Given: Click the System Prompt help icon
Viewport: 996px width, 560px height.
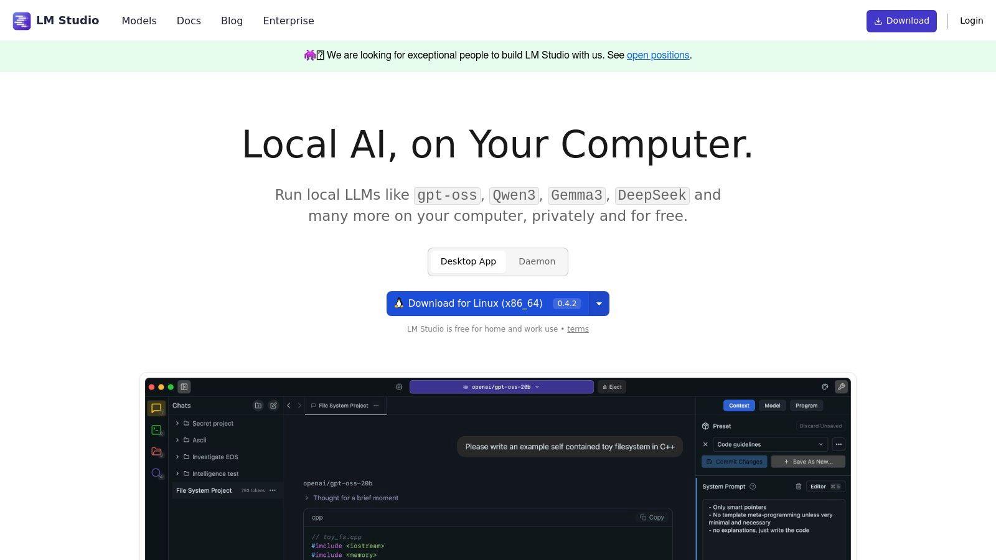Looking at the screenshot, I should pos(753,487).
